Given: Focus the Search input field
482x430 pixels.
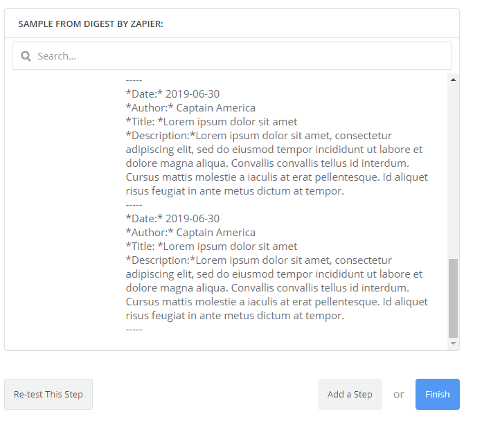Looking at the screenshot, I should [235, 56].
